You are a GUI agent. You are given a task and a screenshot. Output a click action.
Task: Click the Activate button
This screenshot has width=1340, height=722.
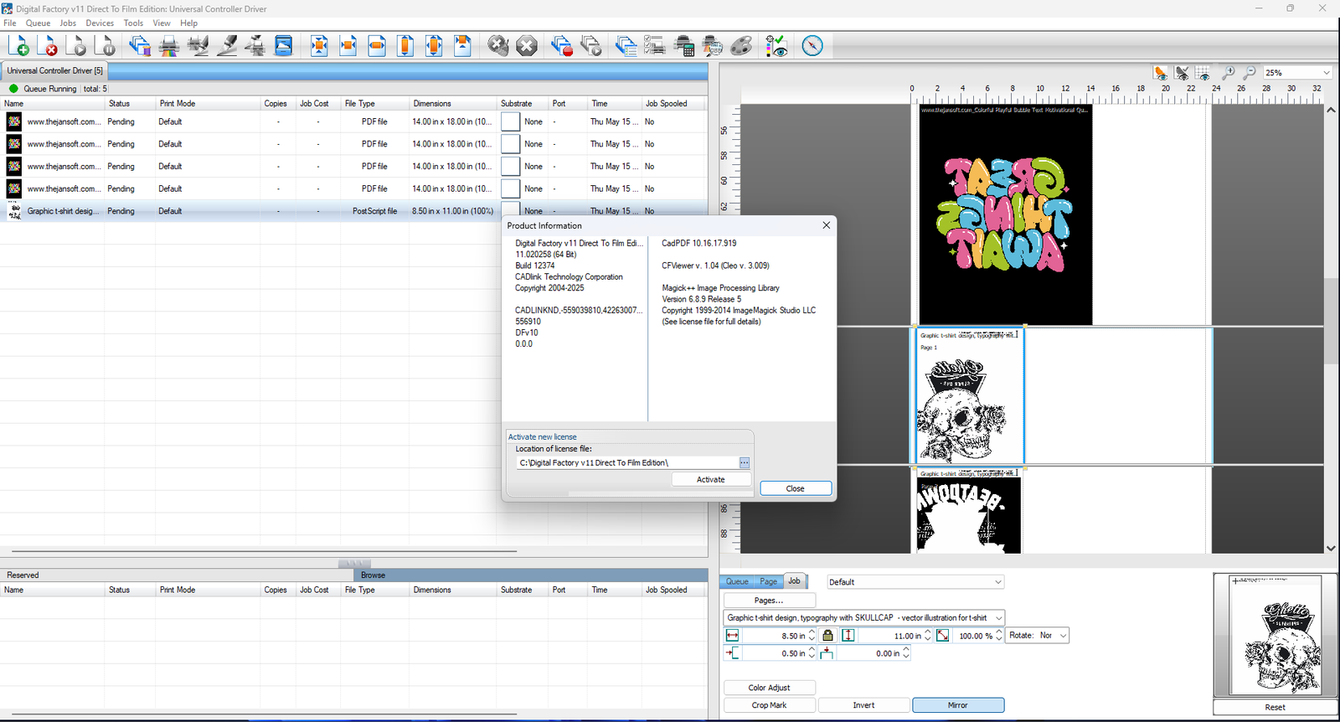click(x=711, y=480)
